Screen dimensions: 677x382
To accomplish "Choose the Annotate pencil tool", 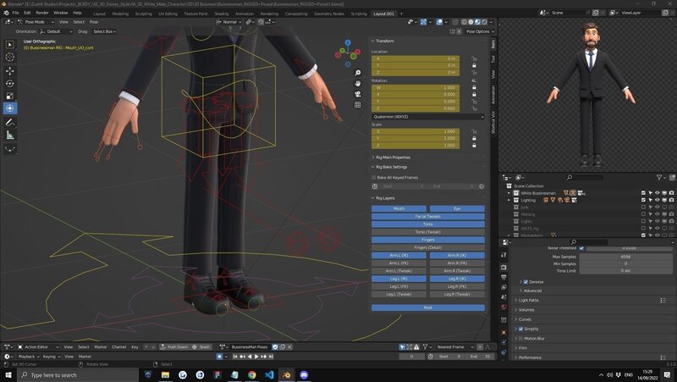I will click(x=10, y=122).
